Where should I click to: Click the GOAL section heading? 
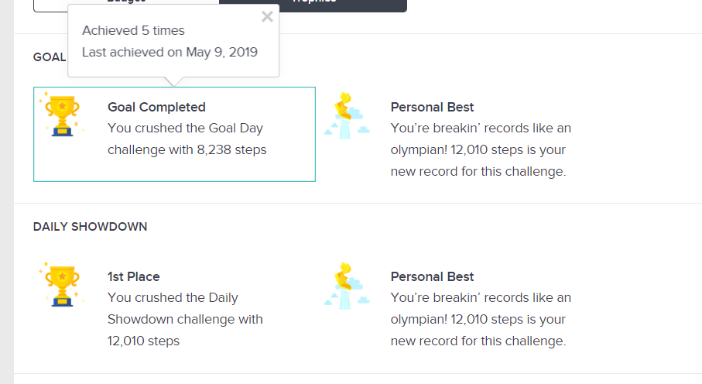click(x=50, y=57)
